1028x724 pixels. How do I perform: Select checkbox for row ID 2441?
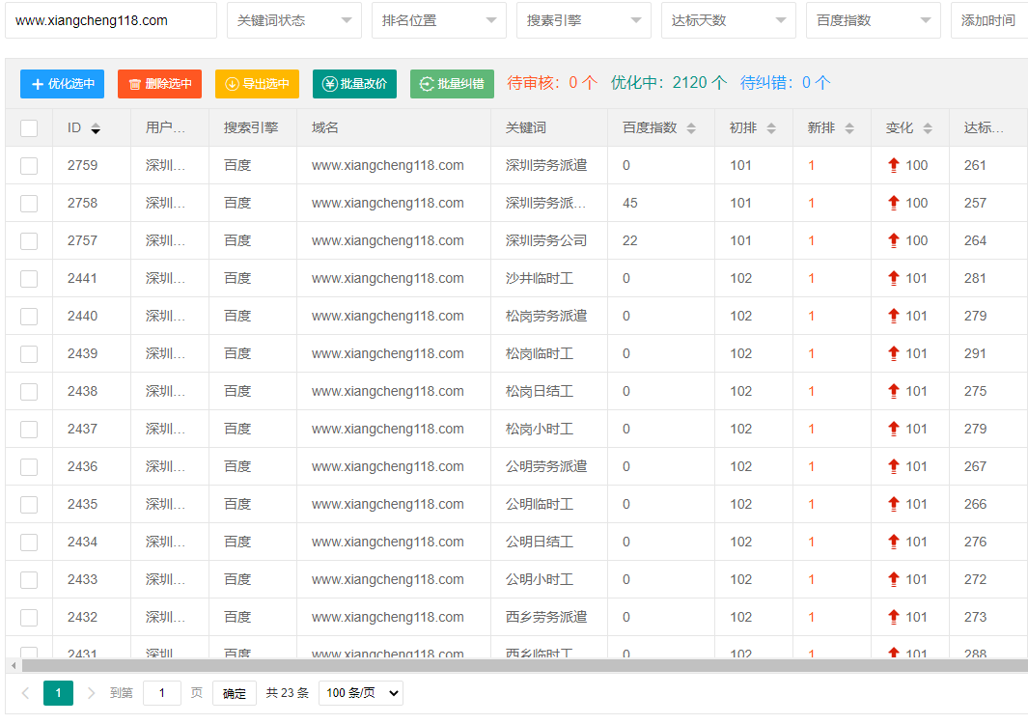tap(29, 279)
